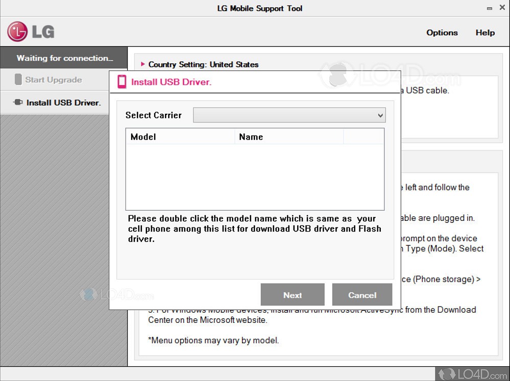
Task: Click the Waiting for connection header
Action: (x=64, y=58)
